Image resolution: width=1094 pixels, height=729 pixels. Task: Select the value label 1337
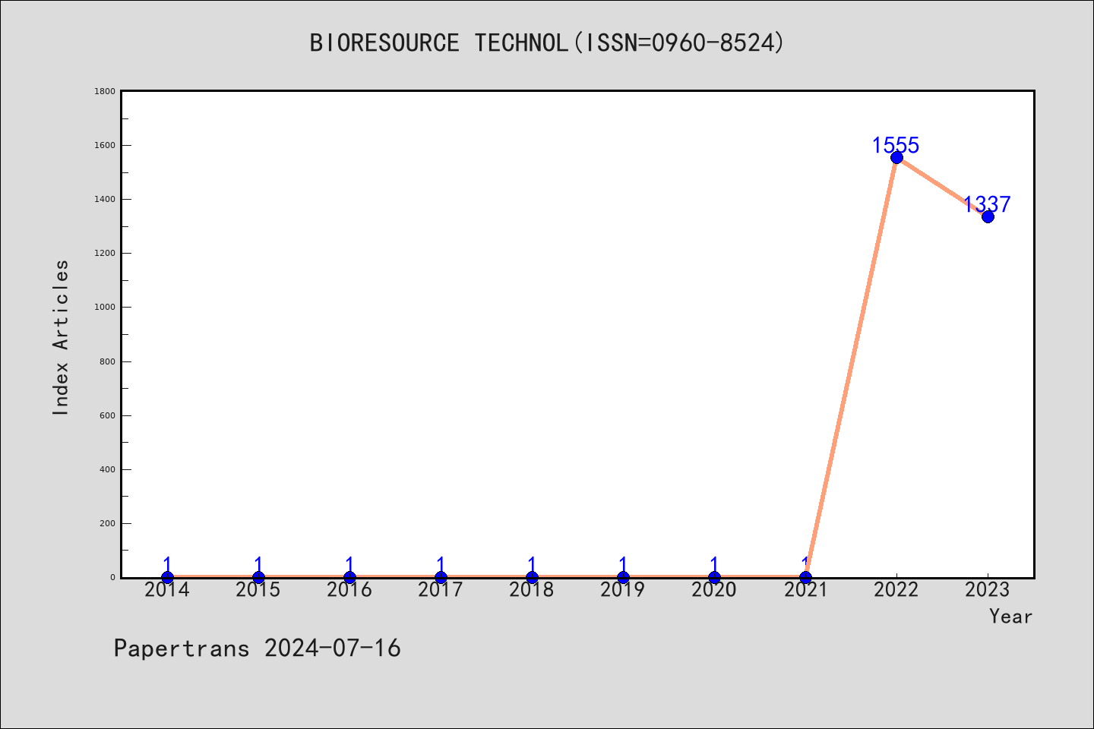(x=987, y=204)
